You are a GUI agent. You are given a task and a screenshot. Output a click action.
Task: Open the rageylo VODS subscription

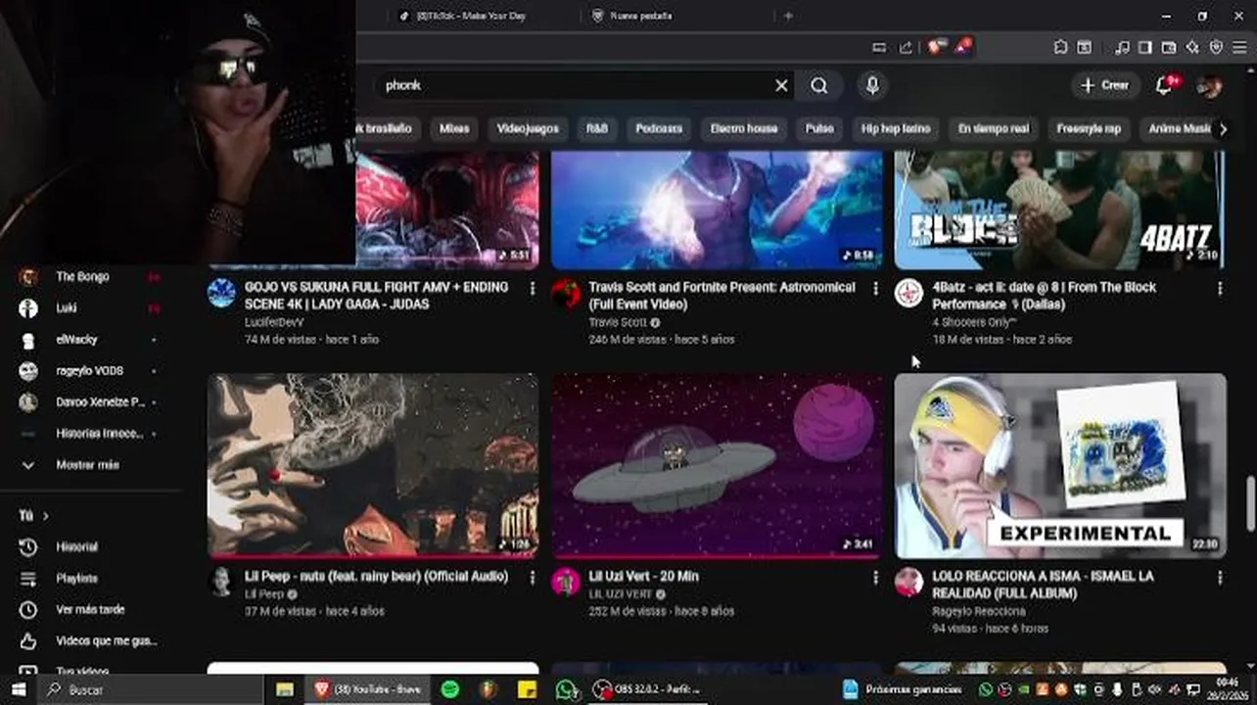[x=88, y=371]
